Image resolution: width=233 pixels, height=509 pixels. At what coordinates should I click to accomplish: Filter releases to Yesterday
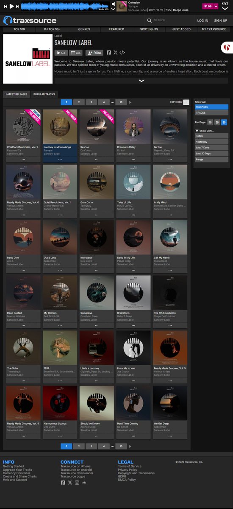[x=211, y=142]
